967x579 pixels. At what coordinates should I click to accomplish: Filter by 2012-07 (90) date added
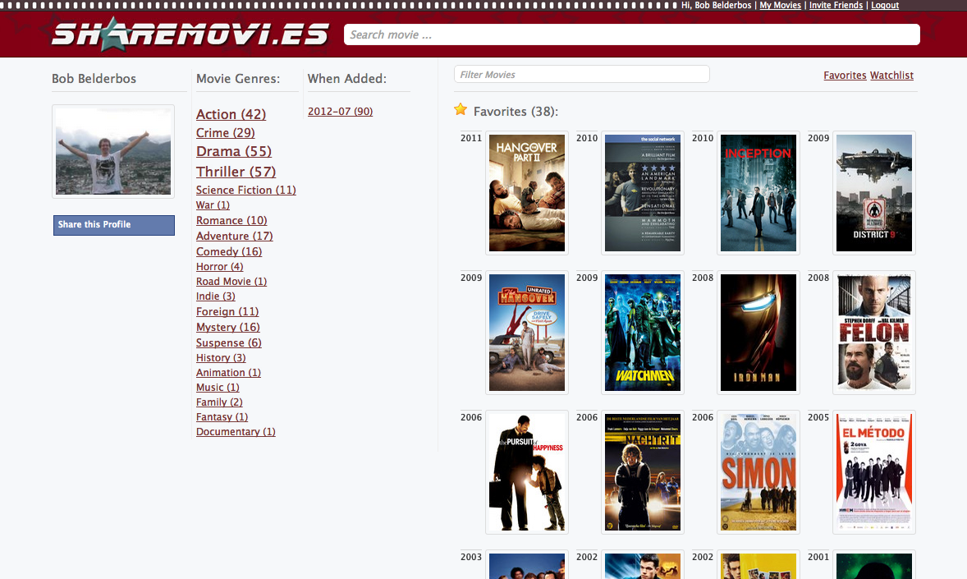[x=341, y=111]
